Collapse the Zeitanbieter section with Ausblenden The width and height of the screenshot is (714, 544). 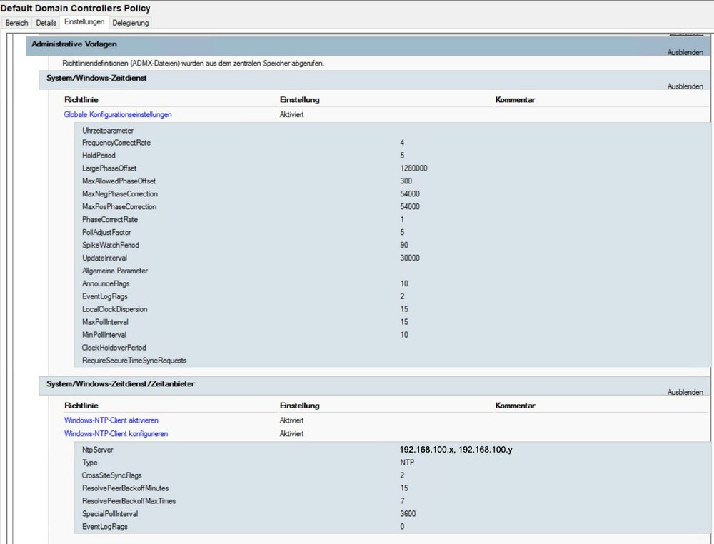[x=685, y=393]
